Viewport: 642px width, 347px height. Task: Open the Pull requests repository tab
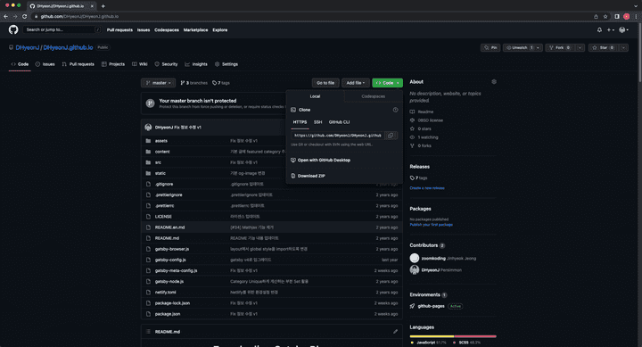(x=78, y=64)
